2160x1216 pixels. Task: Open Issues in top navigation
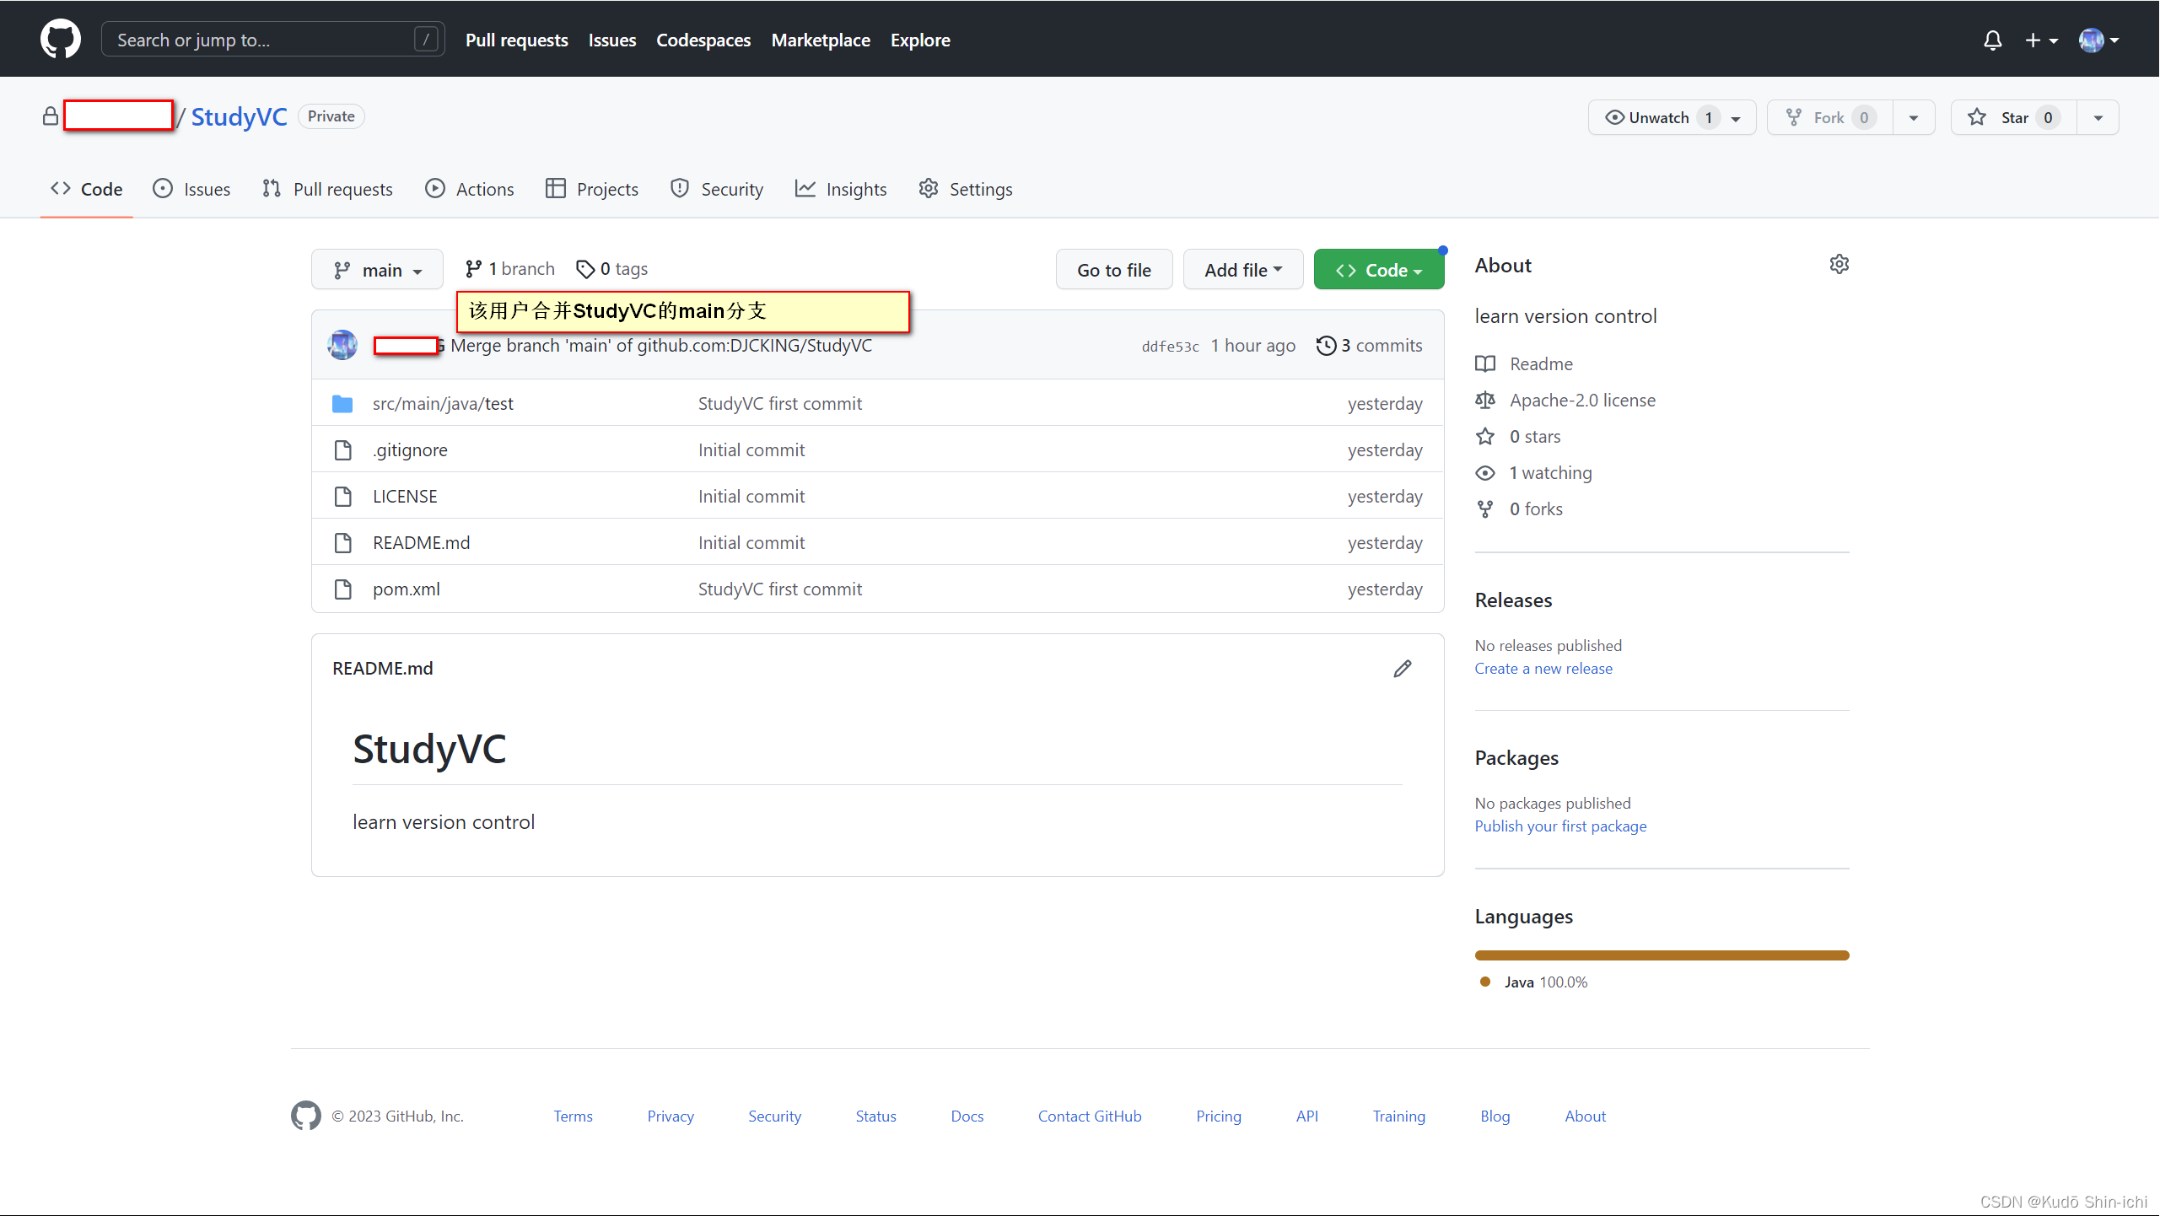click(x=611, y=40)
